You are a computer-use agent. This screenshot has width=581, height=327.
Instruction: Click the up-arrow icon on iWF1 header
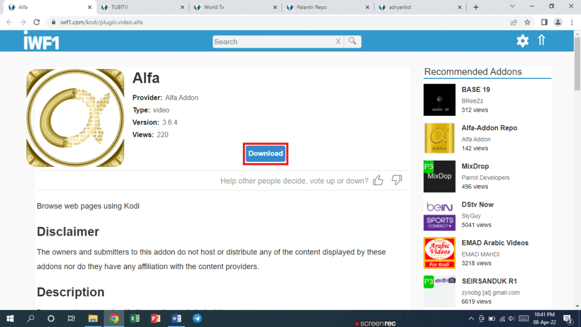[x=541, y=40]
